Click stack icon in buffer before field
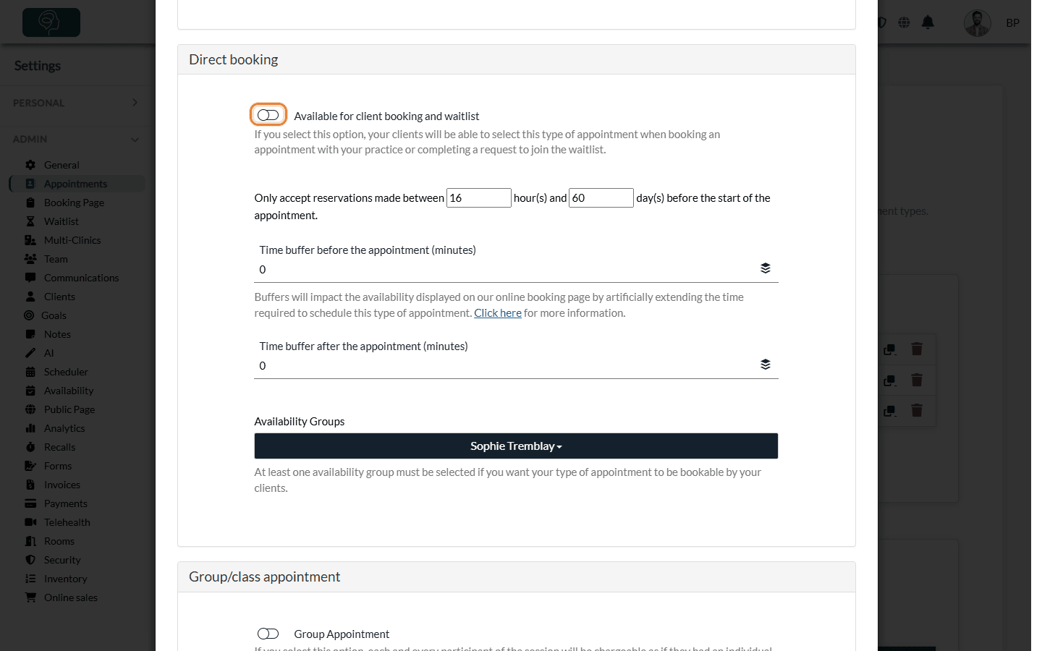The width and height of the screenshot is (1042, 651). (765, 268)
